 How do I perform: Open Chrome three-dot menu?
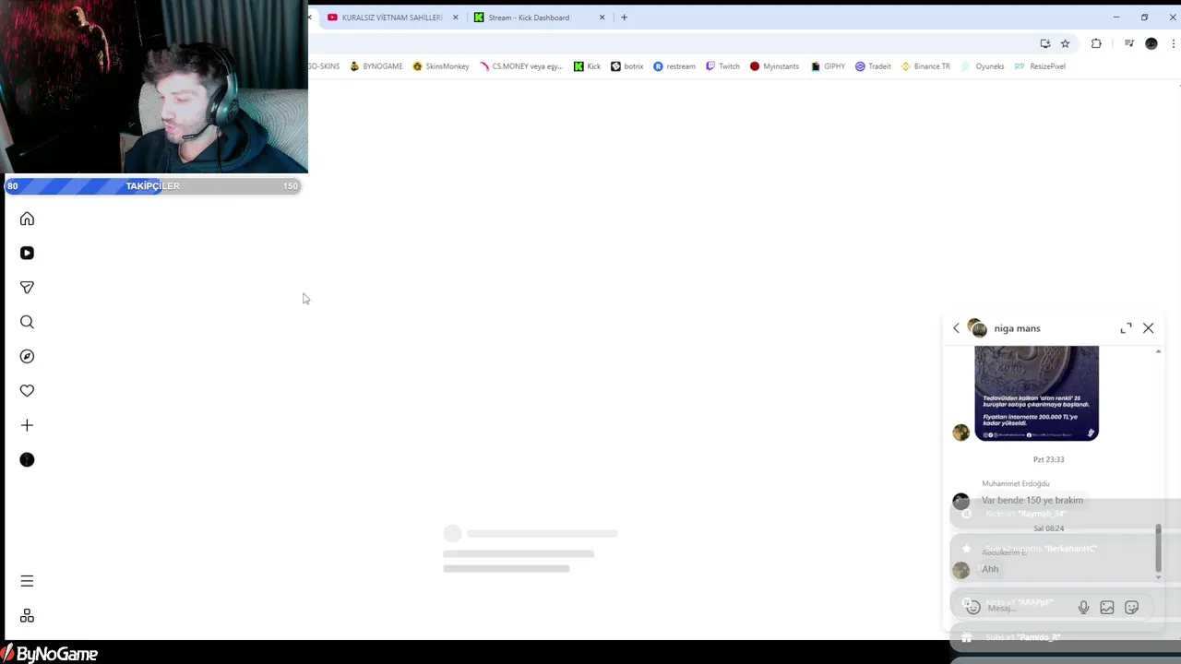1174,43
